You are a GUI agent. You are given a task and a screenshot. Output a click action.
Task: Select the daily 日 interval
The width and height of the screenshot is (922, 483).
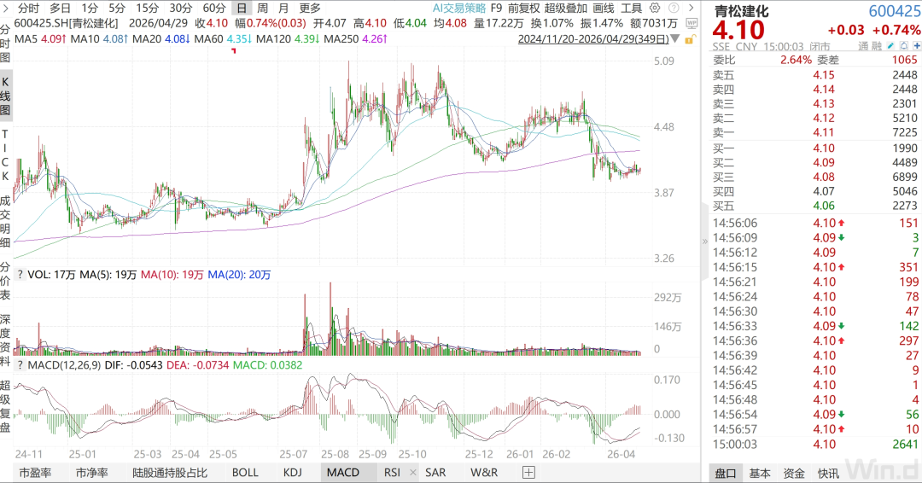242,8
